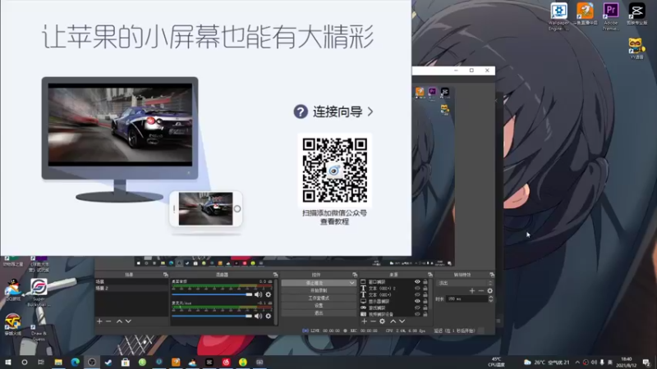
Task: Add a new source with plus icon
Action: (x=364, y=321)
